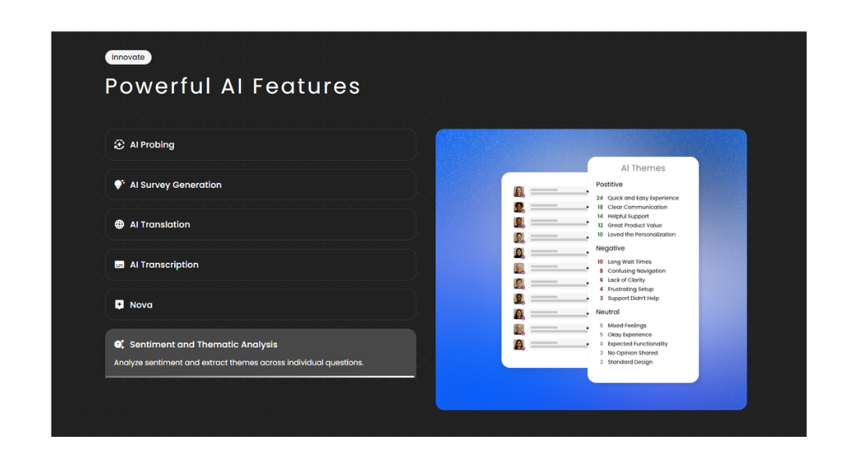Expand the AI Probing feature panel
The image size is (858, 468).
click(260, 144)
